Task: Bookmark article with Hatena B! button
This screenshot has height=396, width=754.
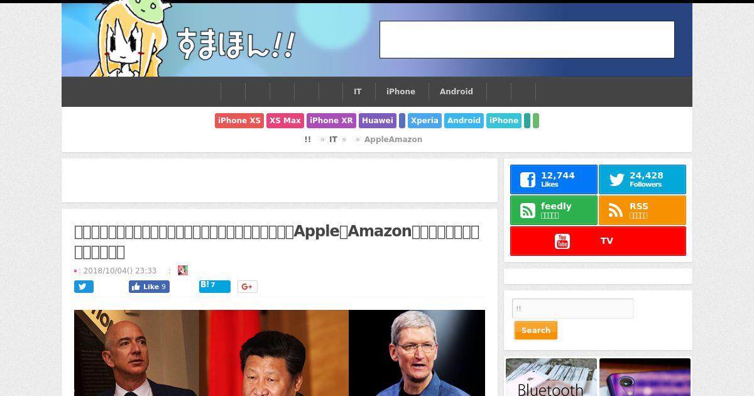Action: [214, 287]
